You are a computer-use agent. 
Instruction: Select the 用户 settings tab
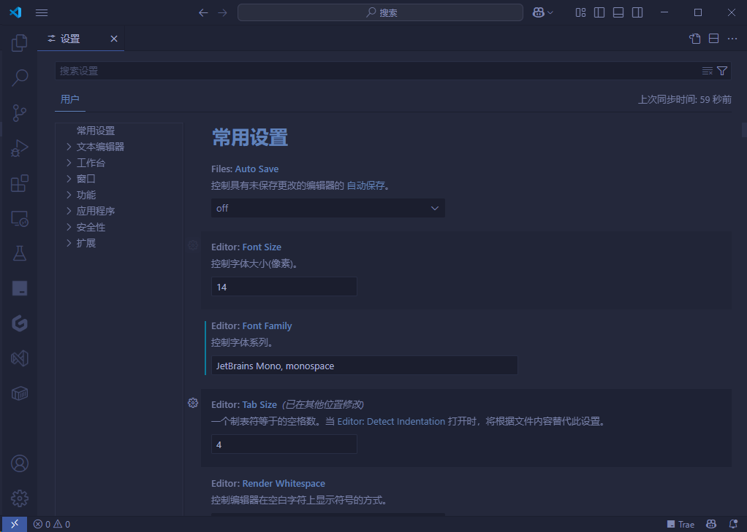click(x=70, y=99)
